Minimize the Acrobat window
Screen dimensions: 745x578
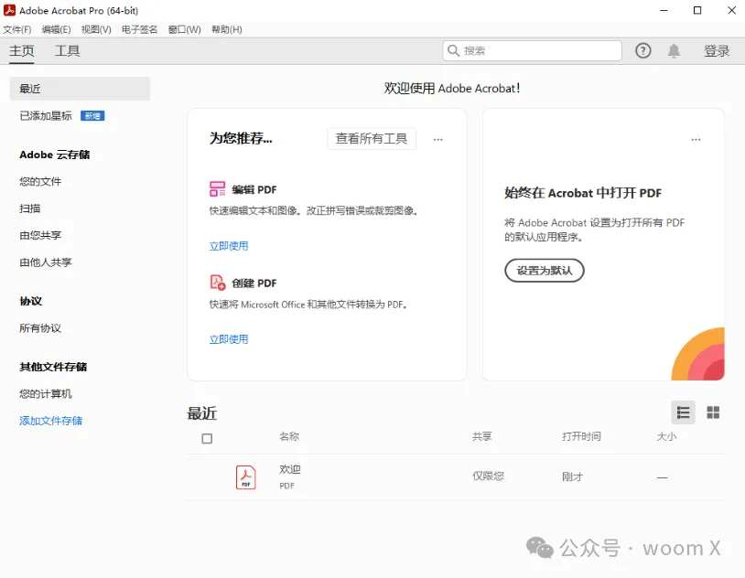(664, 10)
